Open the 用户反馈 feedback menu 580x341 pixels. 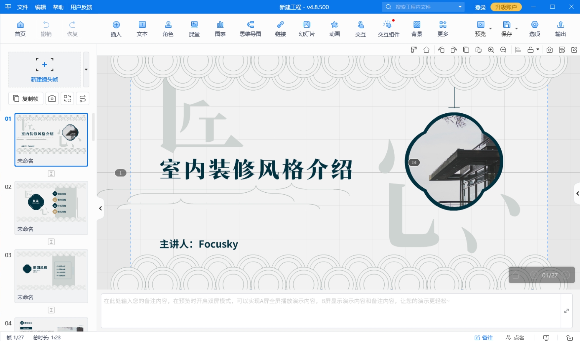click(81, 7)
